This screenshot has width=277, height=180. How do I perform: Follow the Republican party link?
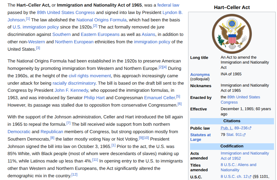(x=52, y=132)
